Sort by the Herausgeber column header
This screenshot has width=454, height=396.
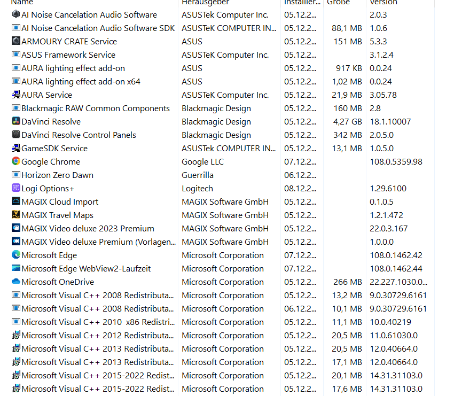[x=205, y=2]
